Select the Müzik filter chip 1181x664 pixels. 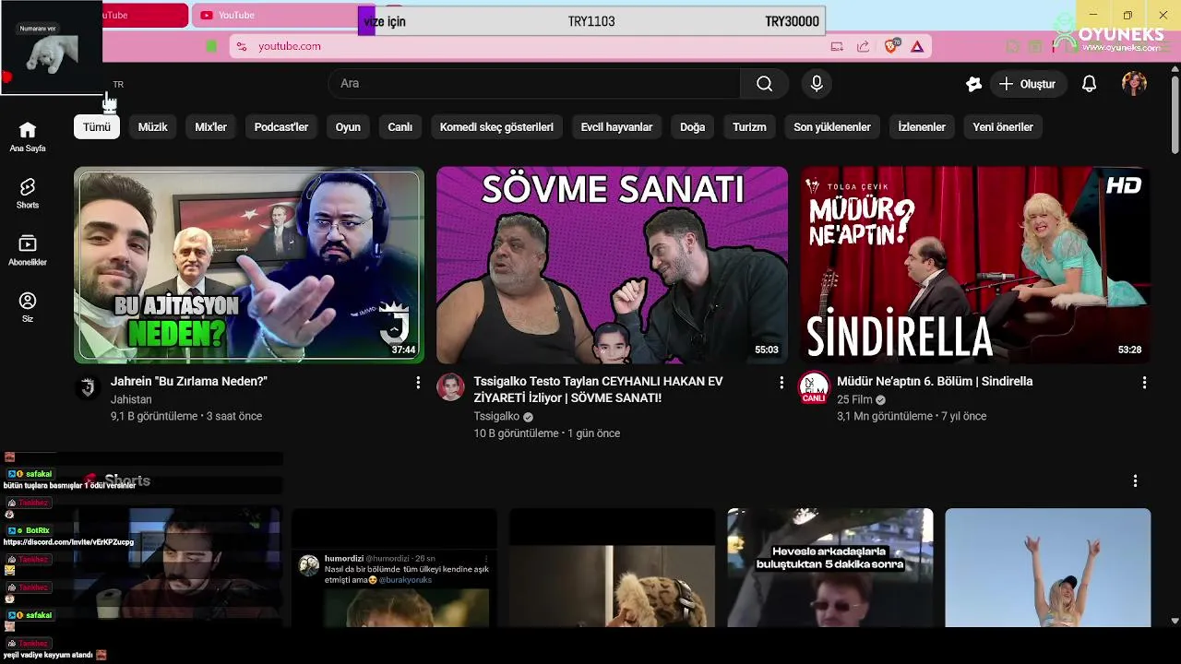[x=152, y=127]
